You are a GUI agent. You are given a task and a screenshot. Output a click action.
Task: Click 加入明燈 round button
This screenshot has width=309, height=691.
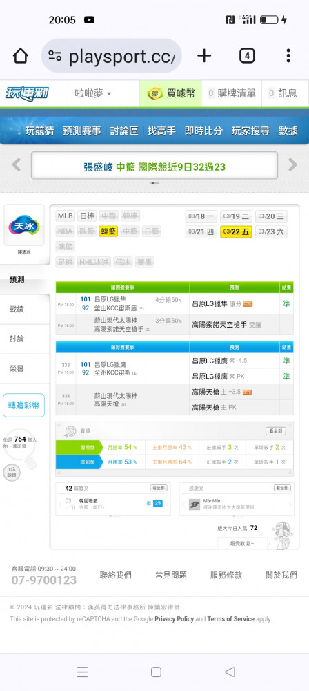click(x=12, y=473)
